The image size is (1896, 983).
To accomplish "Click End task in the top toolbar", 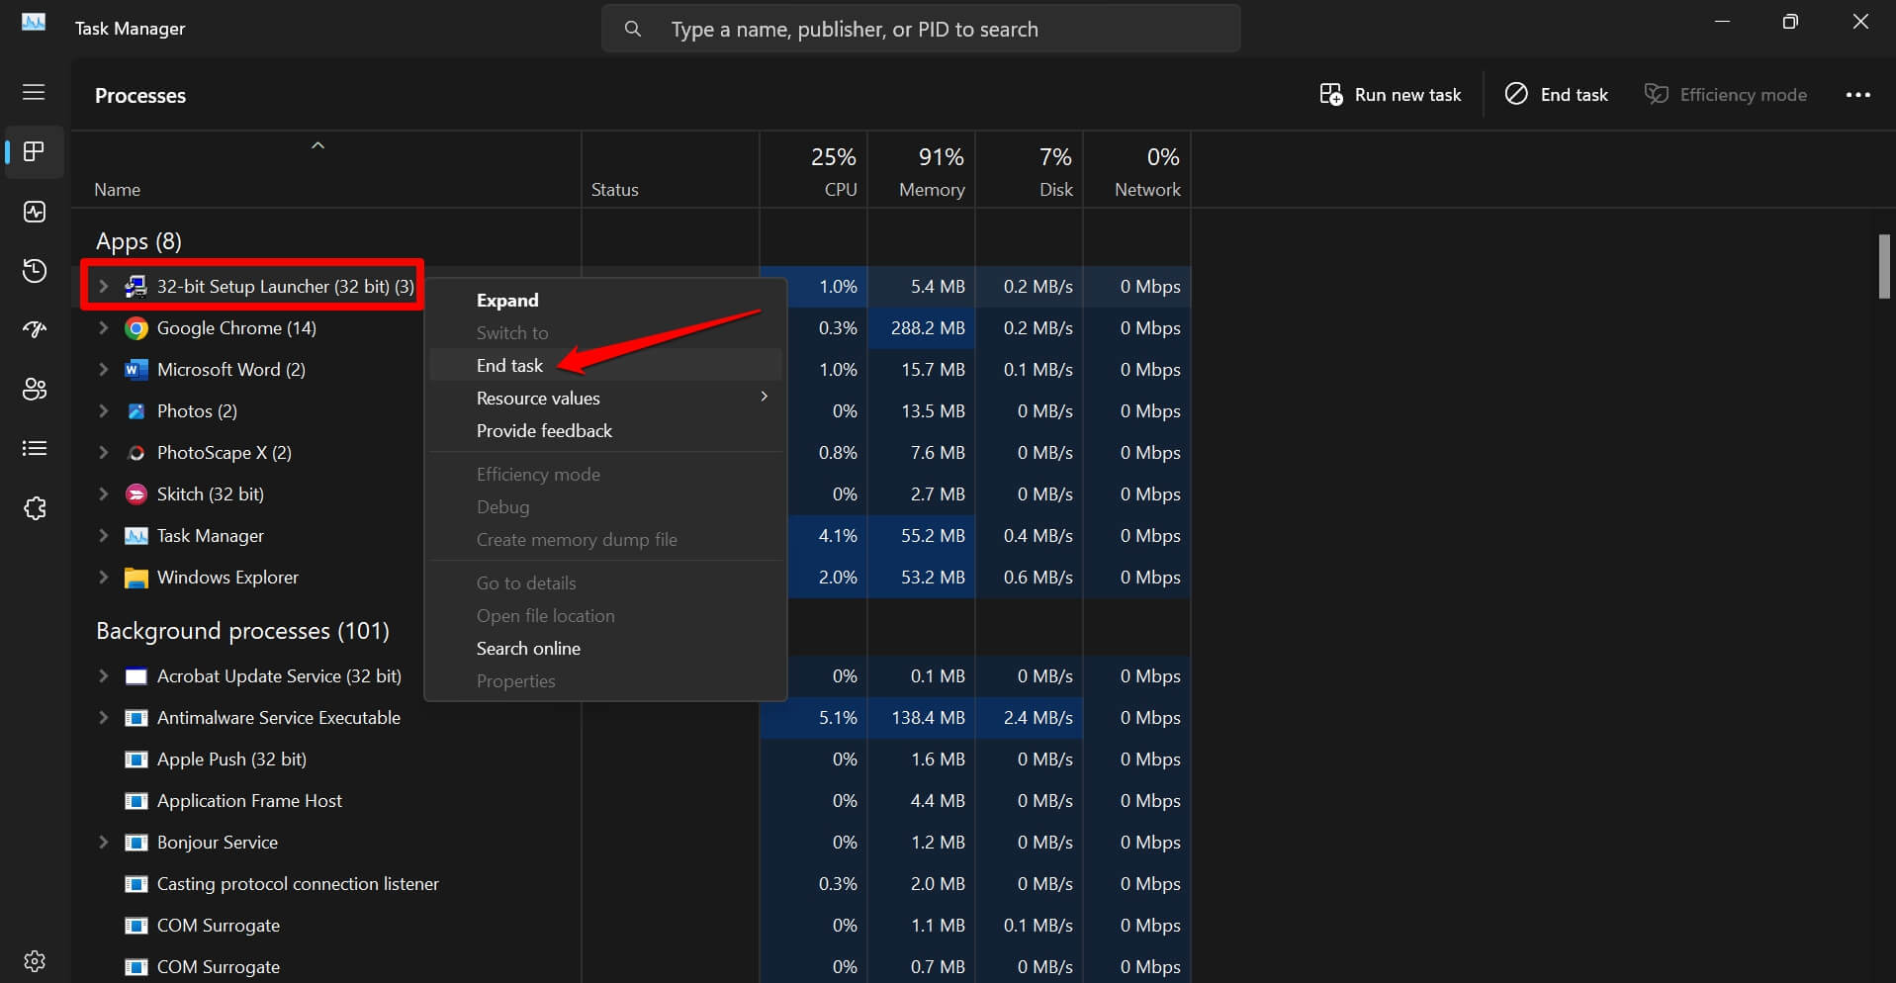I will coord(1557,95).
